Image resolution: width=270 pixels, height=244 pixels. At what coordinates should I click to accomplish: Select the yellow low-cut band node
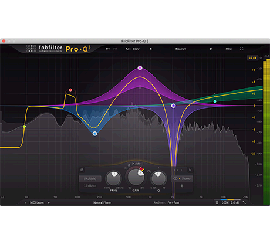click(24, 127)
